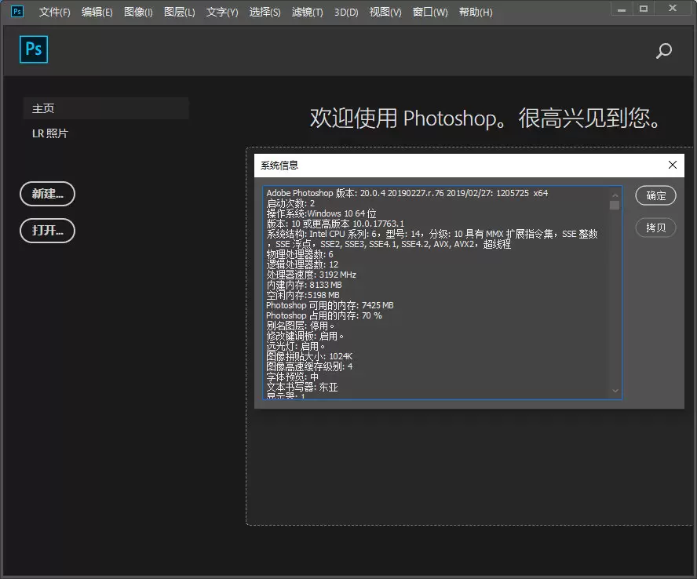Open the 帮助(H) menu
This screenshot has height=579, width=697.
click(x=476, y=12)
